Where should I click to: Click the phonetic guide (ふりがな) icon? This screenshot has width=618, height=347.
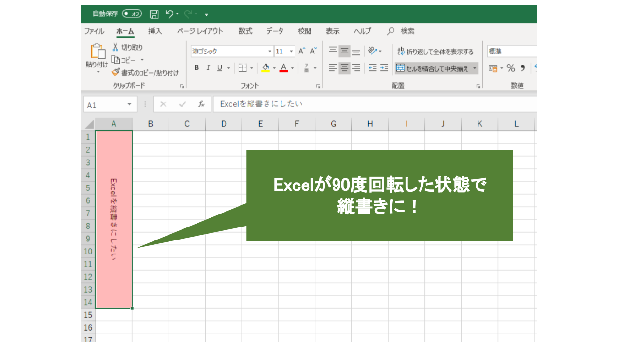coord(307,68)
